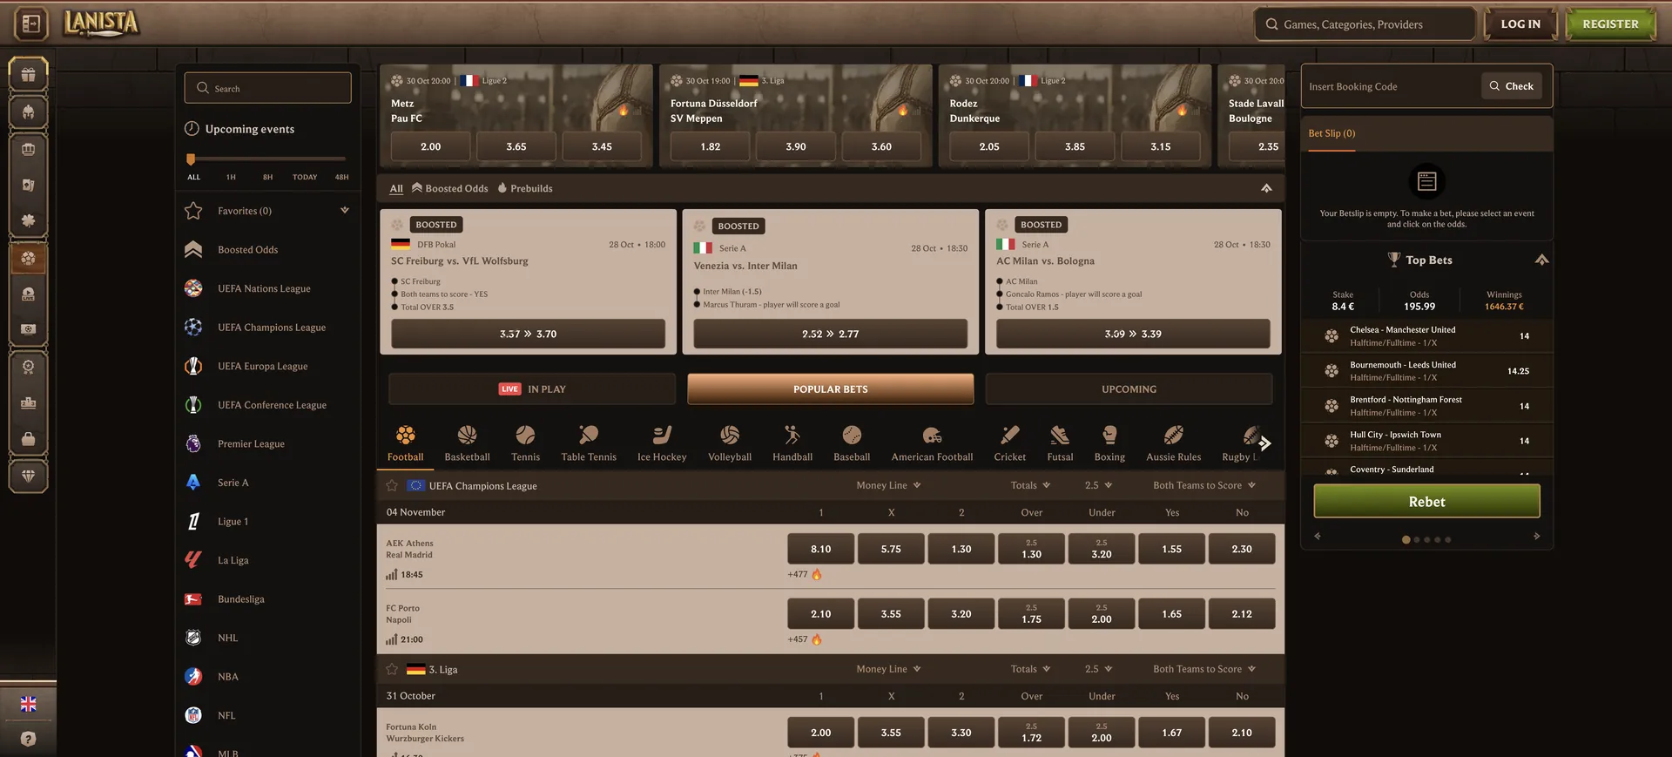
Task: Open the live play icon in sidebar
Action: coord(28,294)
